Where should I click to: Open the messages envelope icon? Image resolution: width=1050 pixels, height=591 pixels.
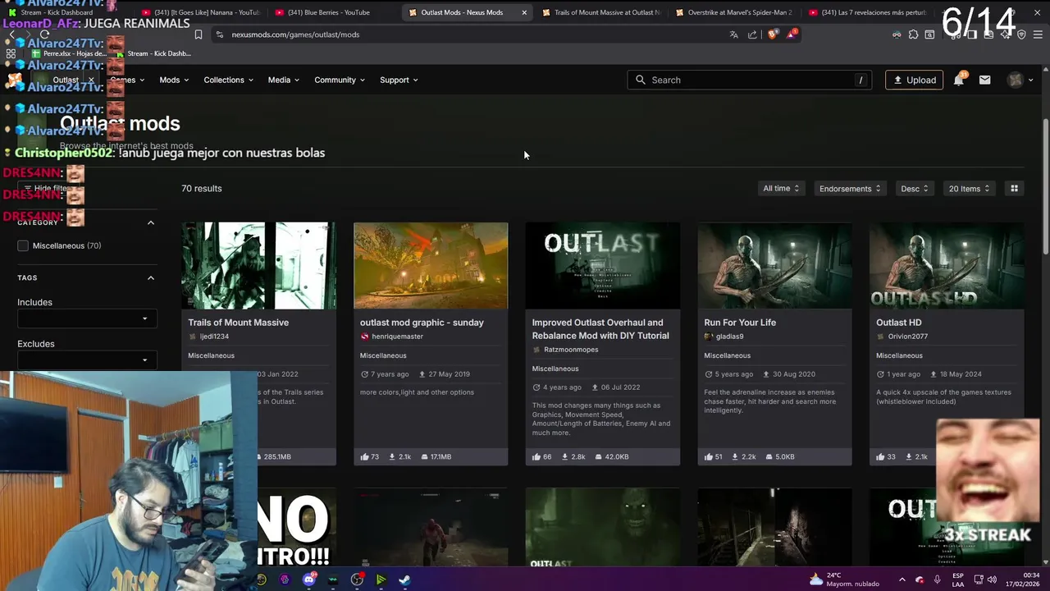coord(984,80)
